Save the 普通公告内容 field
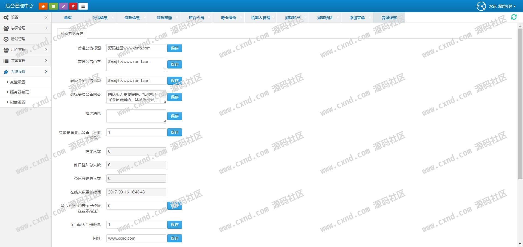 pos(175,64)
